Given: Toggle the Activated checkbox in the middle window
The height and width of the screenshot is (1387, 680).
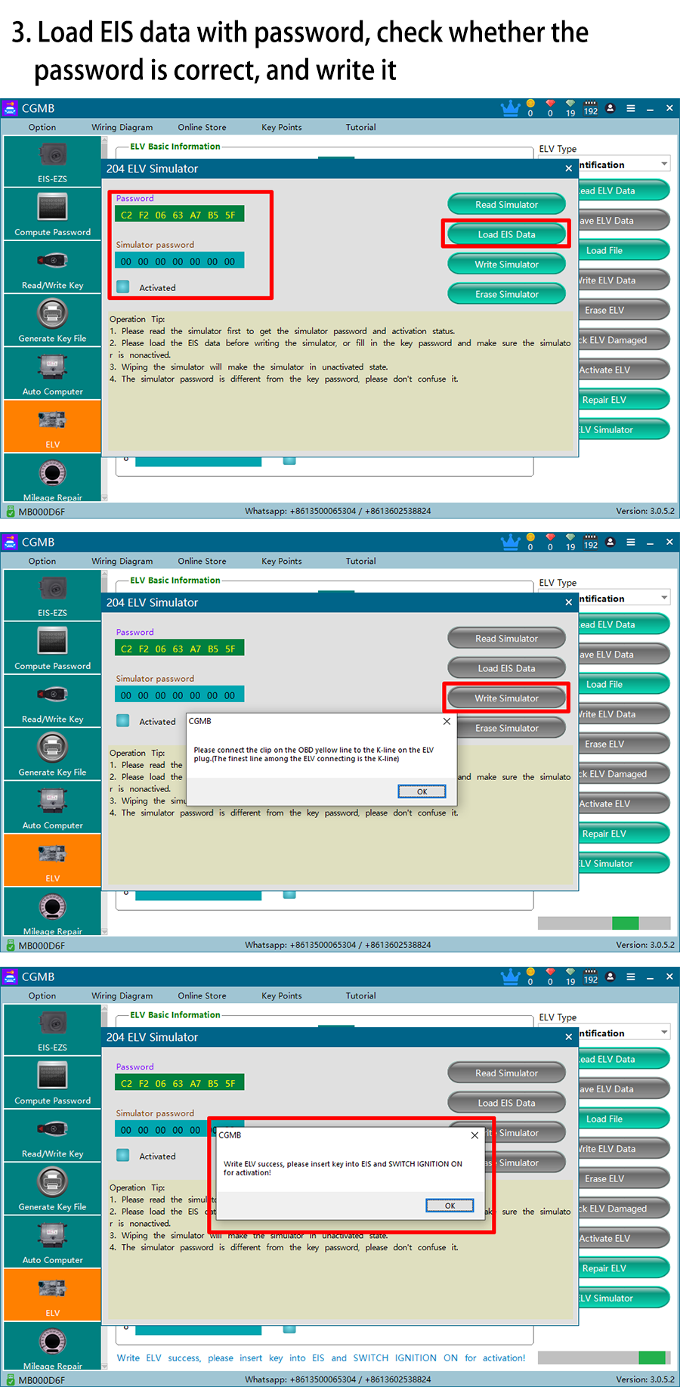Looking at the screenshot, I should pos(123,721).
